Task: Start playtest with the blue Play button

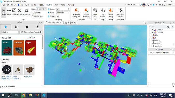Action: 19,5
